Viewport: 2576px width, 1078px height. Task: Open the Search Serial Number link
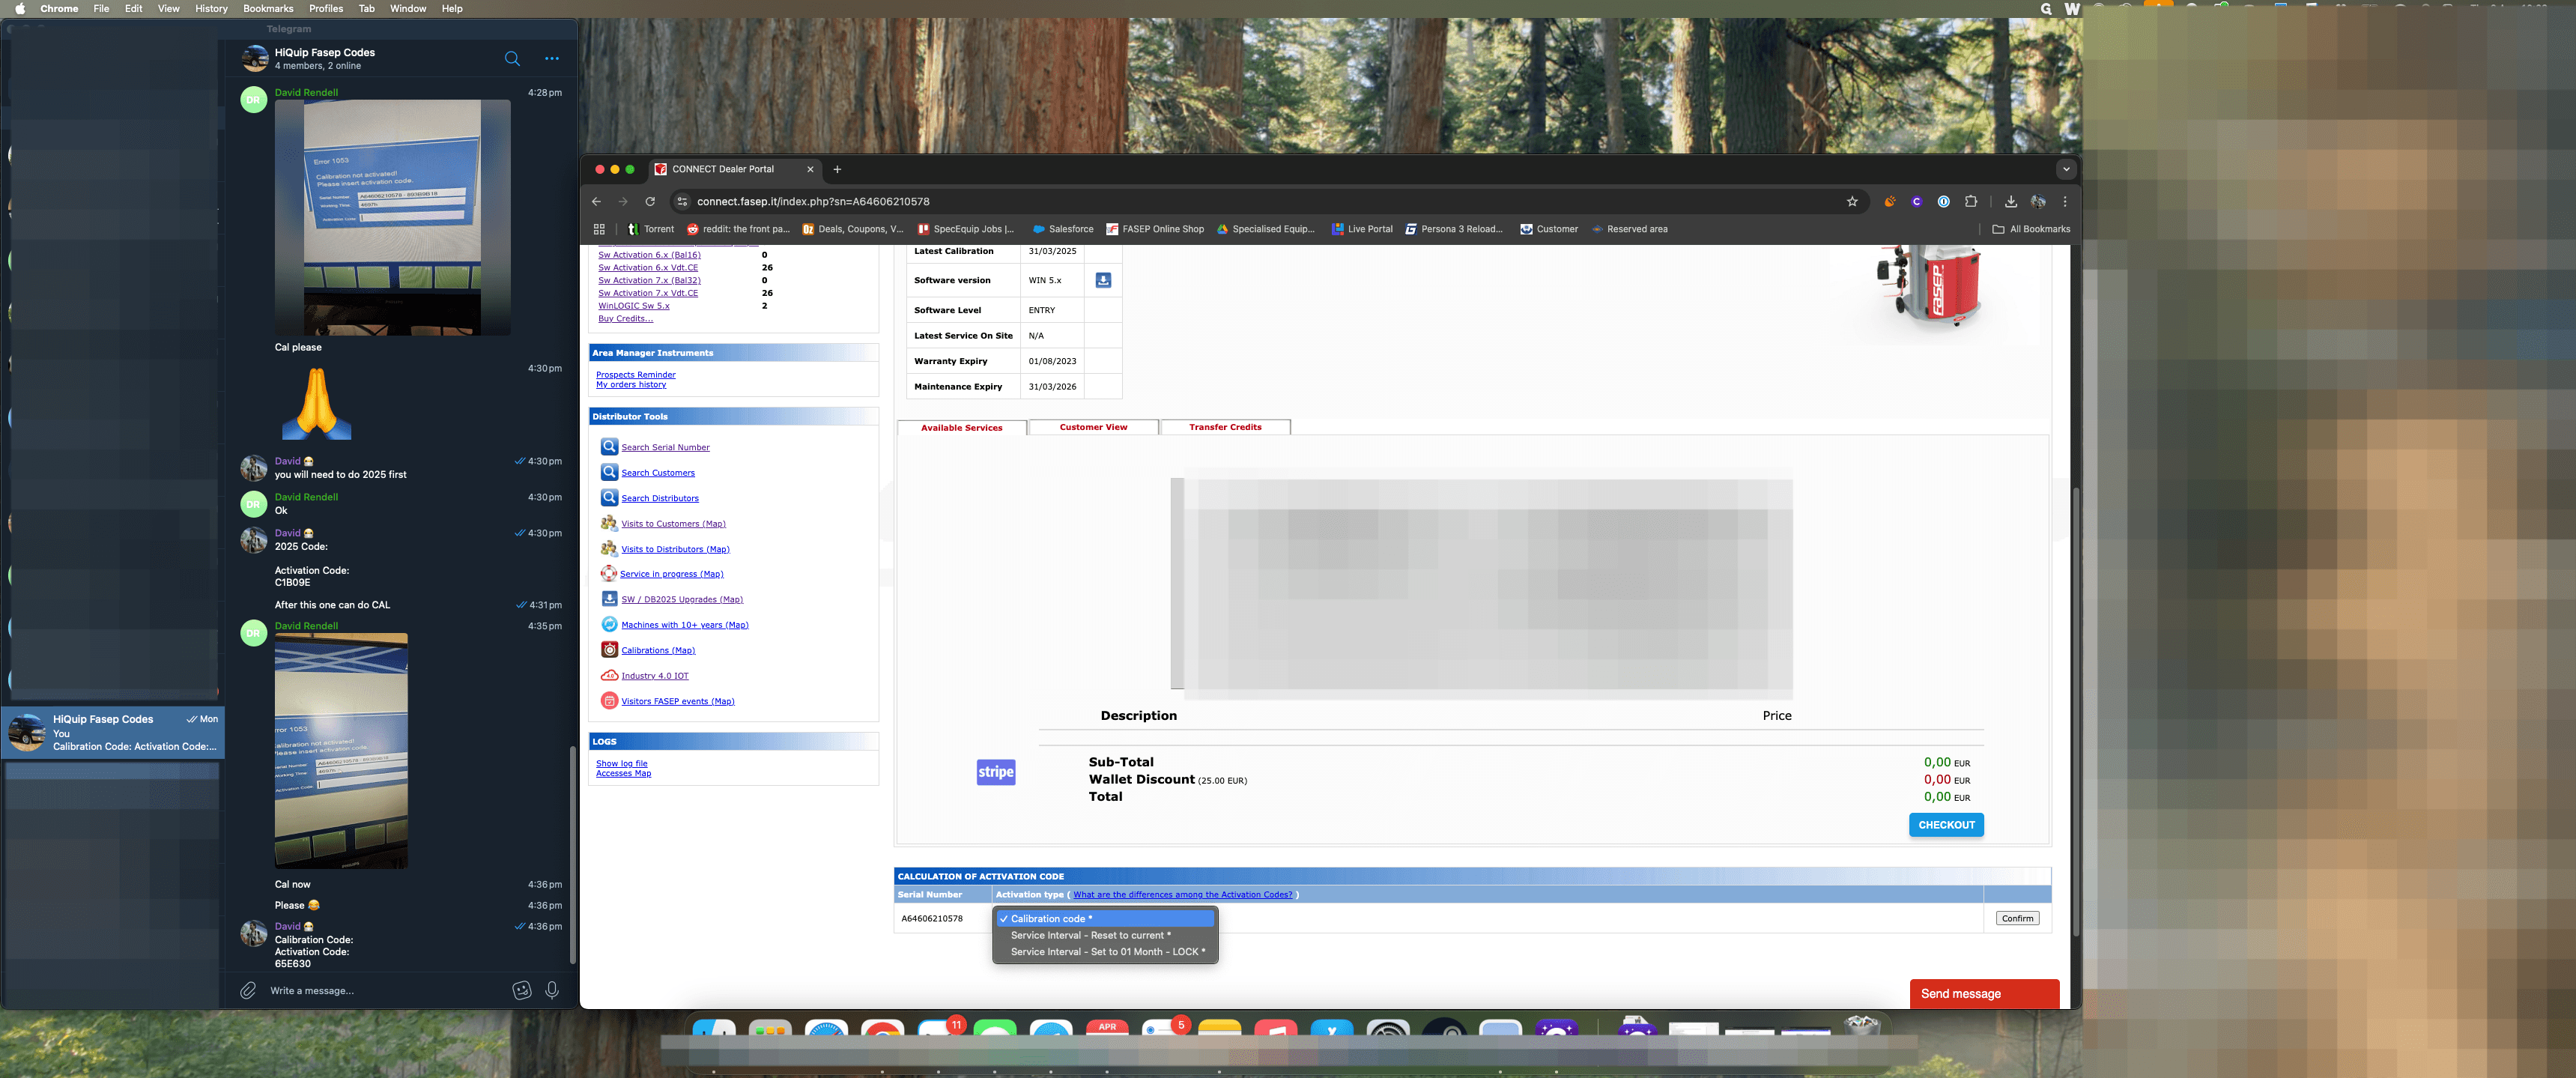click(665, 447)
